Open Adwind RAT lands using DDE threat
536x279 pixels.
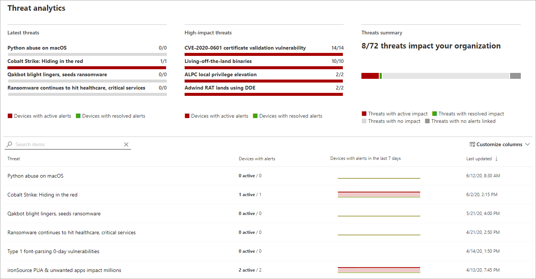(x=220, y=88)
